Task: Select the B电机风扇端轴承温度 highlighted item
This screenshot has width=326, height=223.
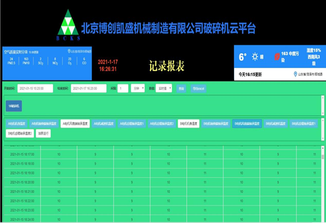Action: point(247,124)
